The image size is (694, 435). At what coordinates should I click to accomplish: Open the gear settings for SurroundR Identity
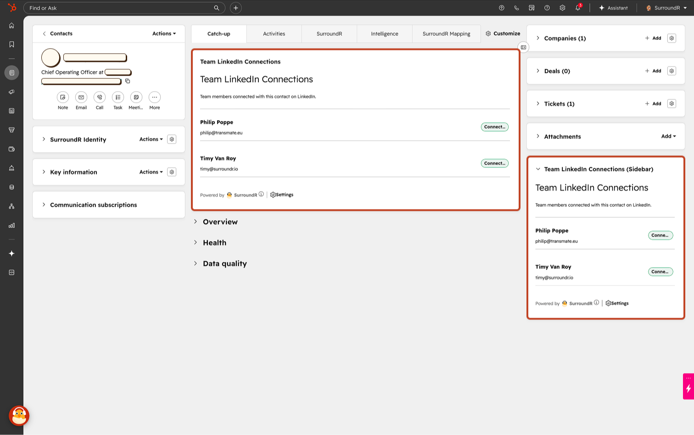coord(172,139)
